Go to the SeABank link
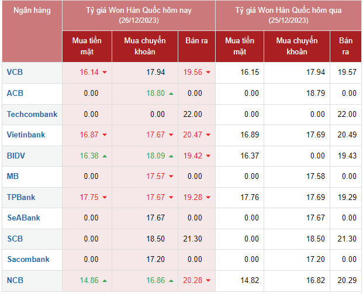This screenshot has width=363, height=300. [x=23, y=218]
